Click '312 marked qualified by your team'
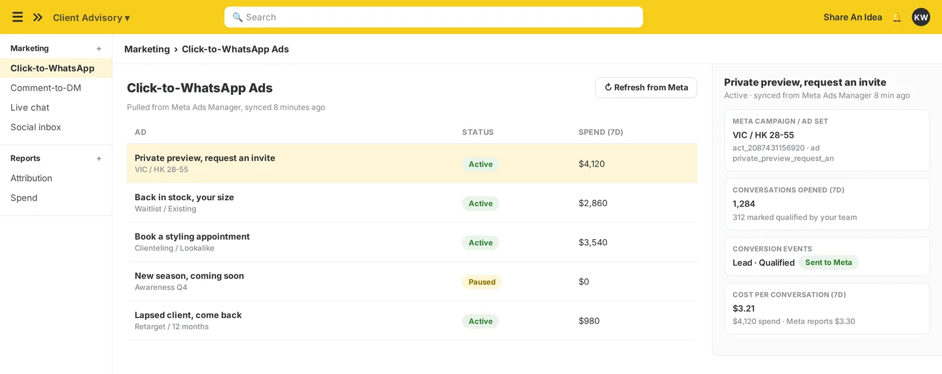Screen dimensions: 942x374 795,217
